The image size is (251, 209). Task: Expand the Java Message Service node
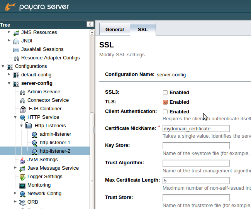[15, 167]
